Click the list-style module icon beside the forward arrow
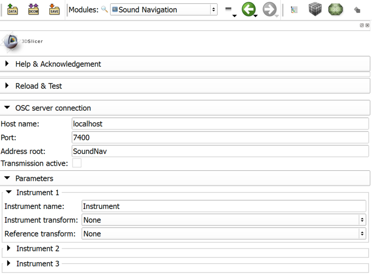Screen dimensions: 372x278 294,9
